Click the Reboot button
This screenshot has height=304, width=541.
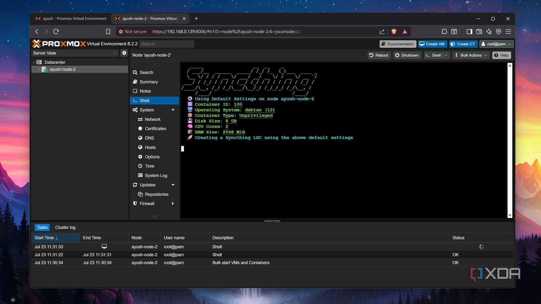(379, 55)
